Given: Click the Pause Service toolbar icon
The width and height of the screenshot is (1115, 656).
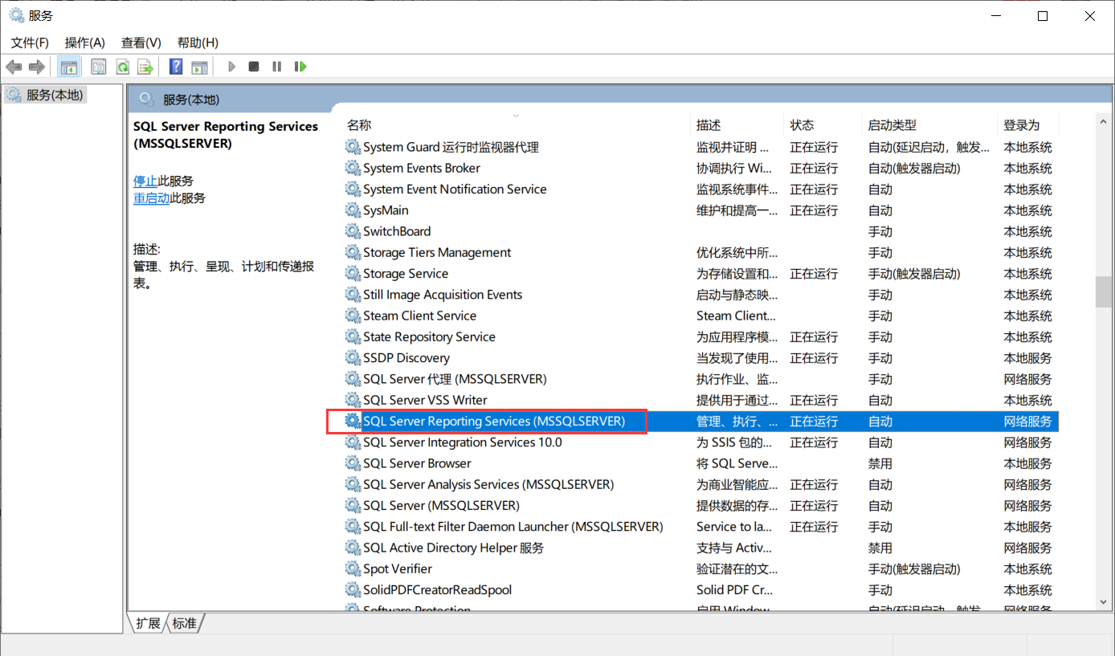Looking at the screenshot, I should (x=276, y=67).
